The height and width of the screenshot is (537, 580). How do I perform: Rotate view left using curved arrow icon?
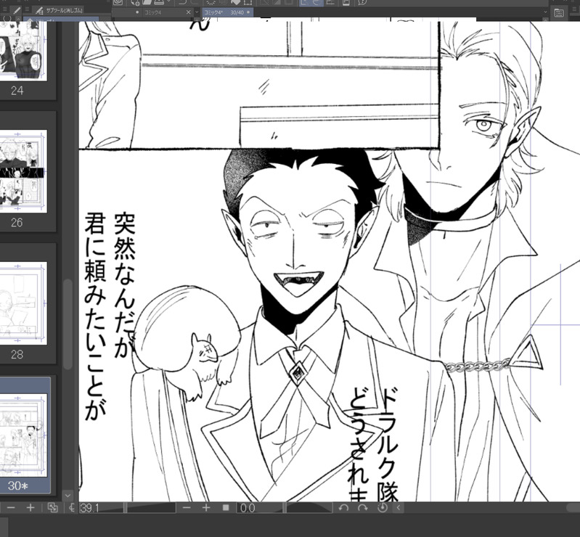pyautogui.click(x=343, y=508)
